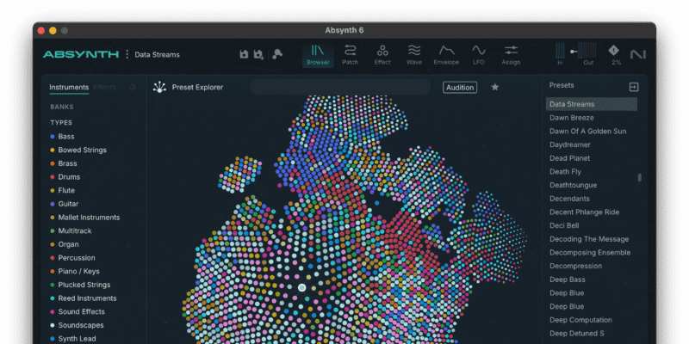Click the mutate preset blob icon
Screen dimensions: 689x344
(277, 54)
